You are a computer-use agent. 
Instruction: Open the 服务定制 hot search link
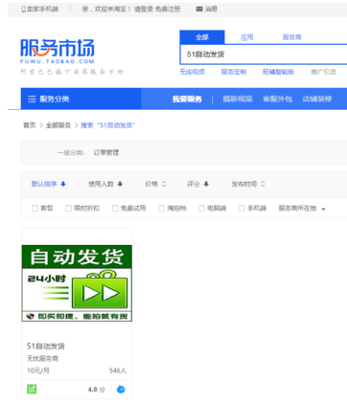(234, 72)
